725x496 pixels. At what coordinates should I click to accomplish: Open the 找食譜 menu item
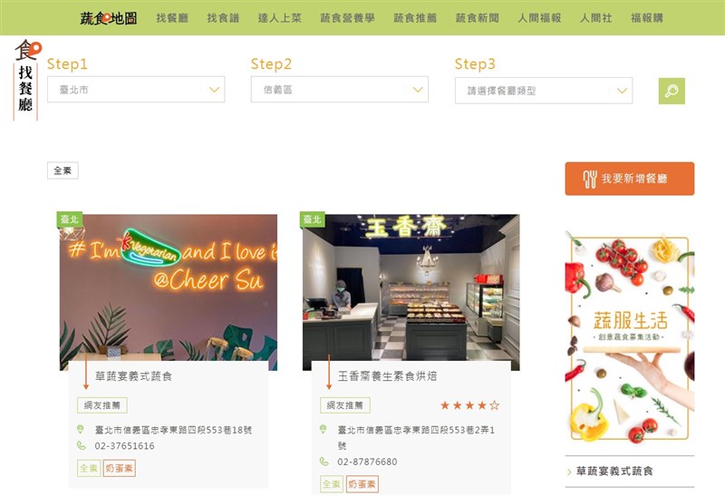(223, 18)
